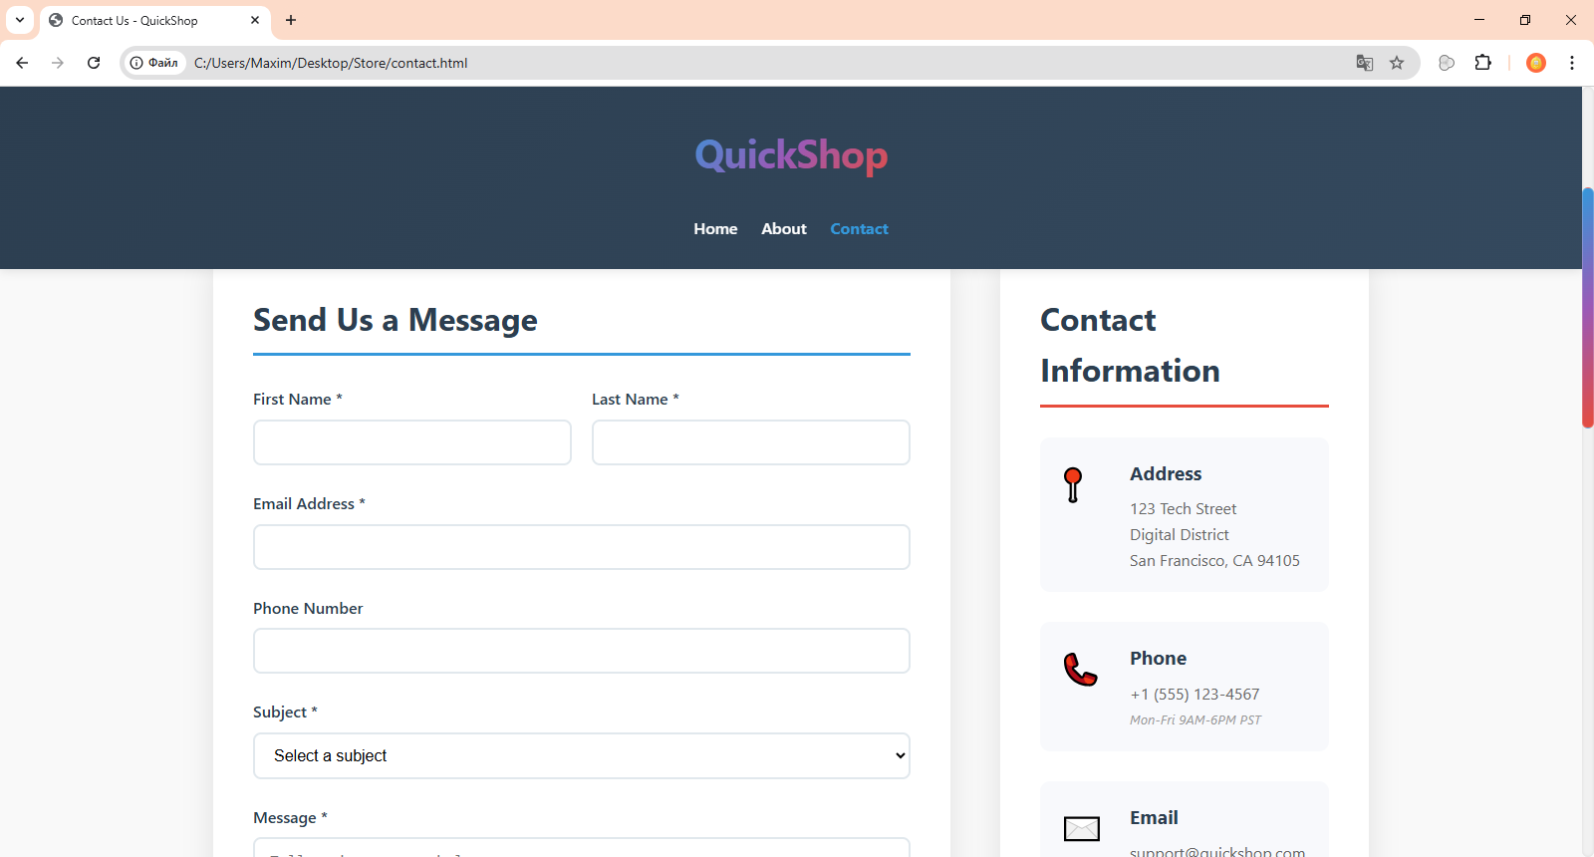This screenshot has width=1594, height=857.
Task: Click the address bar URL
Action: pos(331,63)
